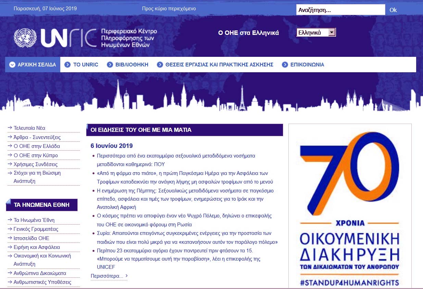Click ΤΑ ΗΝΩΜΕΝΑ ΕΘΝΗ sidebar heading
Viewport: 423px width, 289px height.
(42, 205)
